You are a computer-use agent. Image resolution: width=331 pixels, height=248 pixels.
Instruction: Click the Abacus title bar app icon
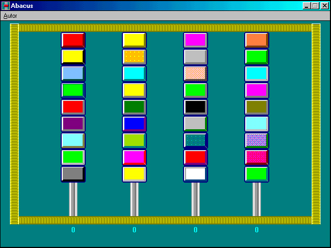5,6
